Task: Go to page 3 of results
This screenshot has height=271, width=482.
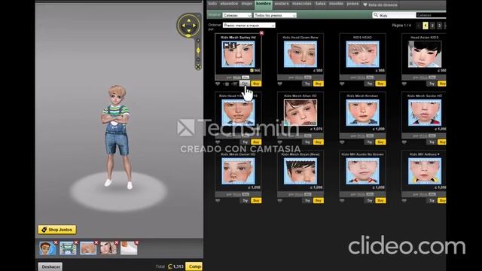Action: (439, 26)
